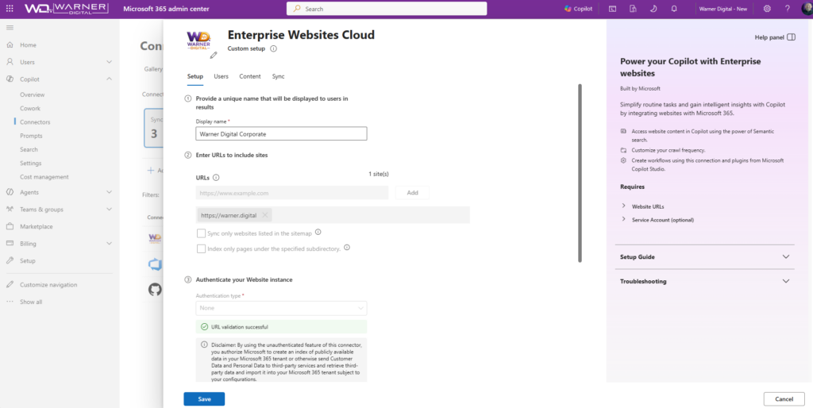The height and width of the screenshot is (408, 813).
Task: Open Cloud Shell terminal icon in header
Action: [x=612, y=9]
